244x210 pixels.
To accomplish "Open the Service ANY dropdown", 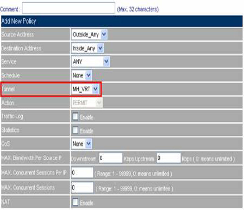I will [90, 62].
